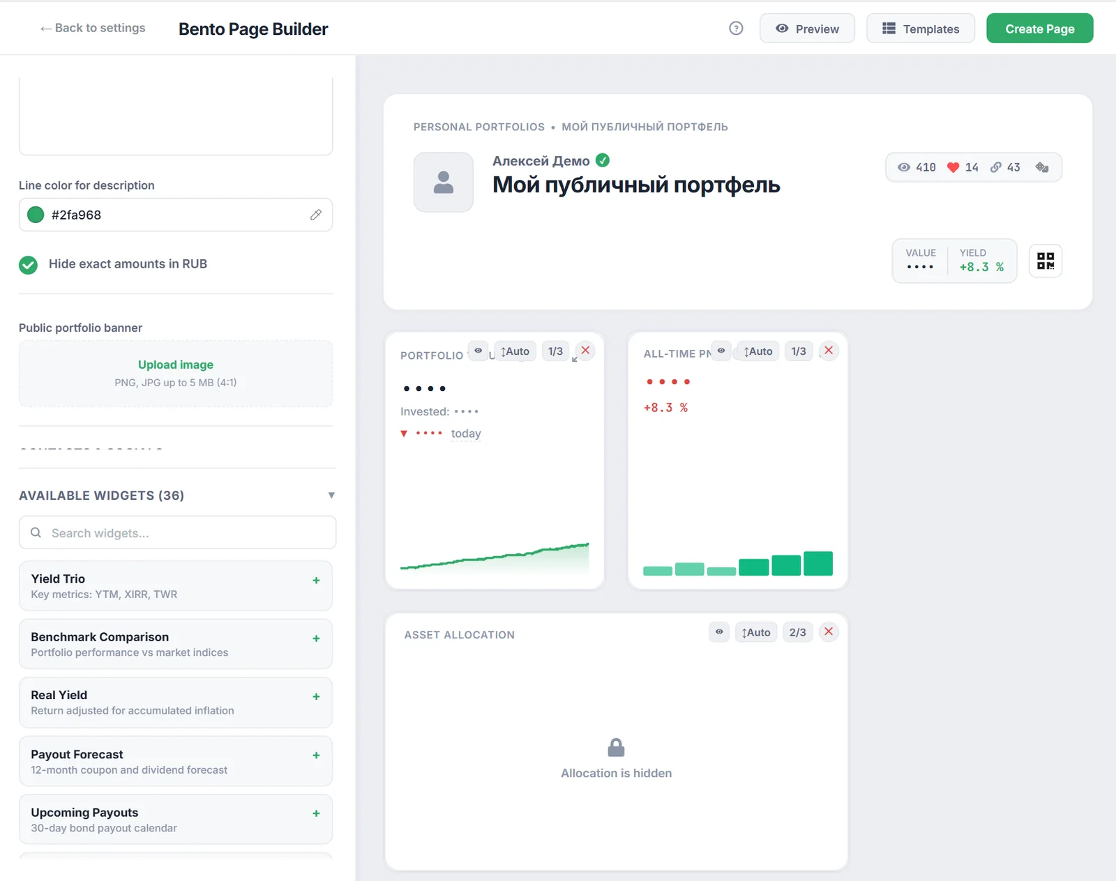Change 1/3 width on Portfolio widget
Viewport: 1116px width, 881px height.
(x=555, y=351)
